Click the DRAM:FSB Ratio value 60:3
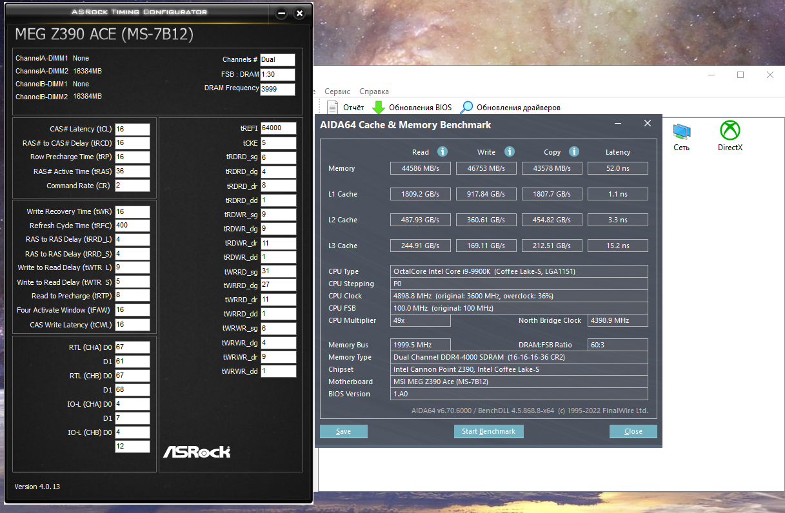This screenshot has width=785, height=513. click(618, 345)
